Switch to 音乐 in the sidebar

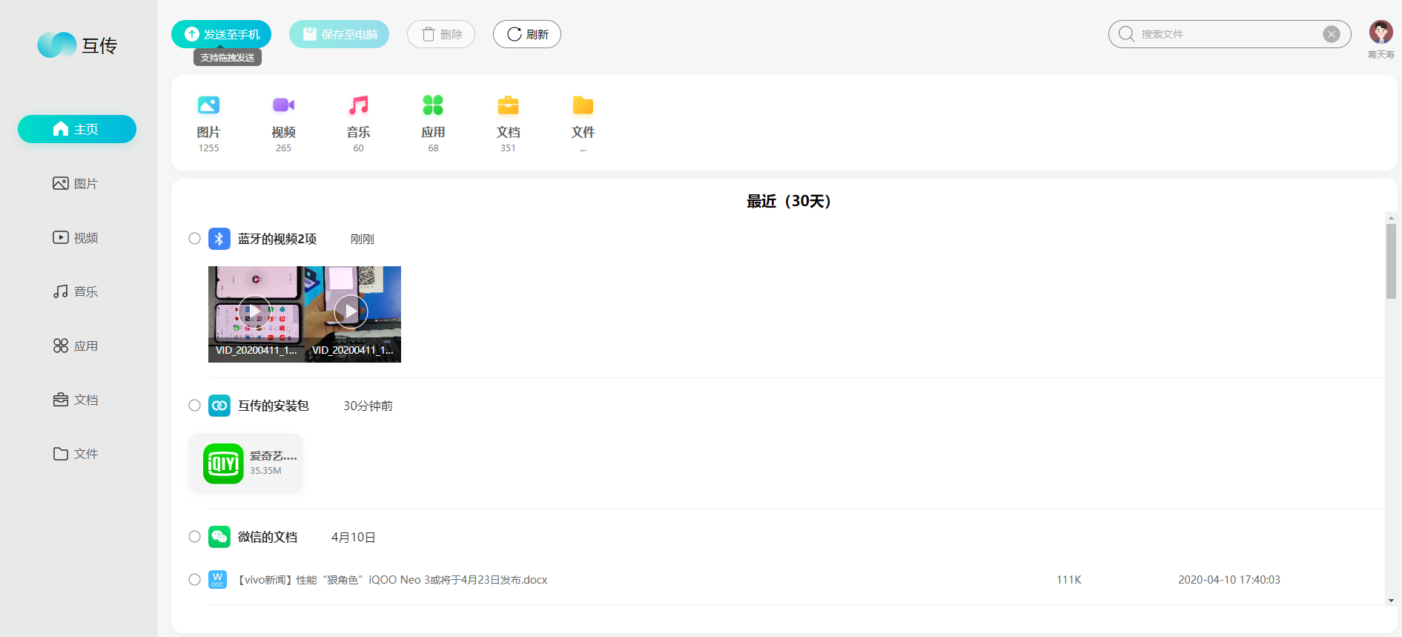76,291
